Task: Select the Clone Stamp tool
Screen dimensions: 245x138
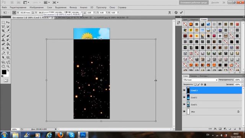Action: (x=3, y=40)
